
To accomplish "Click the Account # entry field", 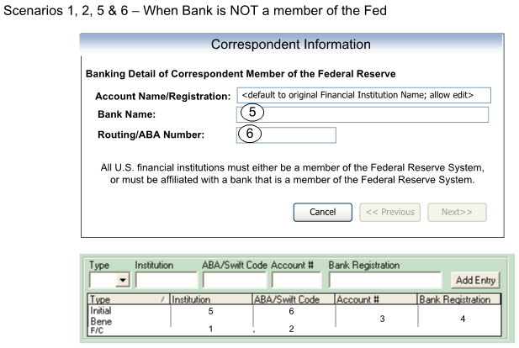I will 297,279.
